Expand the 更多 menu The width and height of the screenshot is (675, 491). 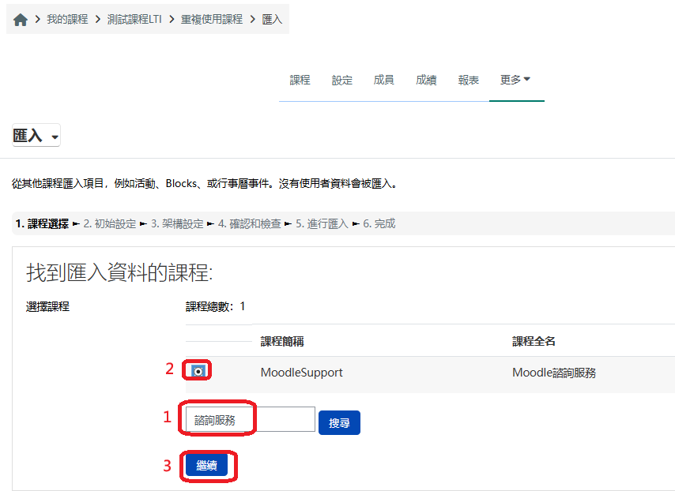pos(515,80)
